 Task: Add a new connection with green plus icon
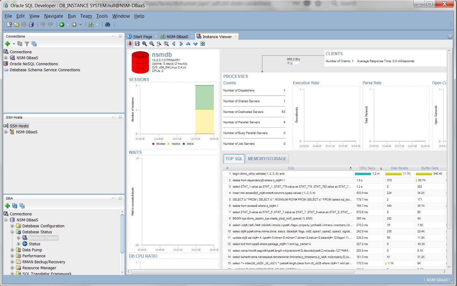point(7,44)
